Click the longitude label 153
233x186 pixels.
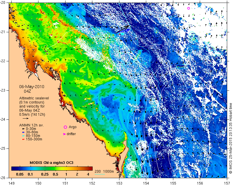tap(119, 183)
